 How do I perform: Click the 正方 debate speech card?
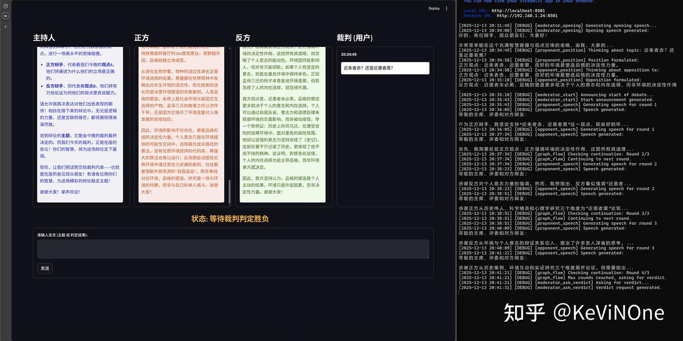(x=181, y=123)
